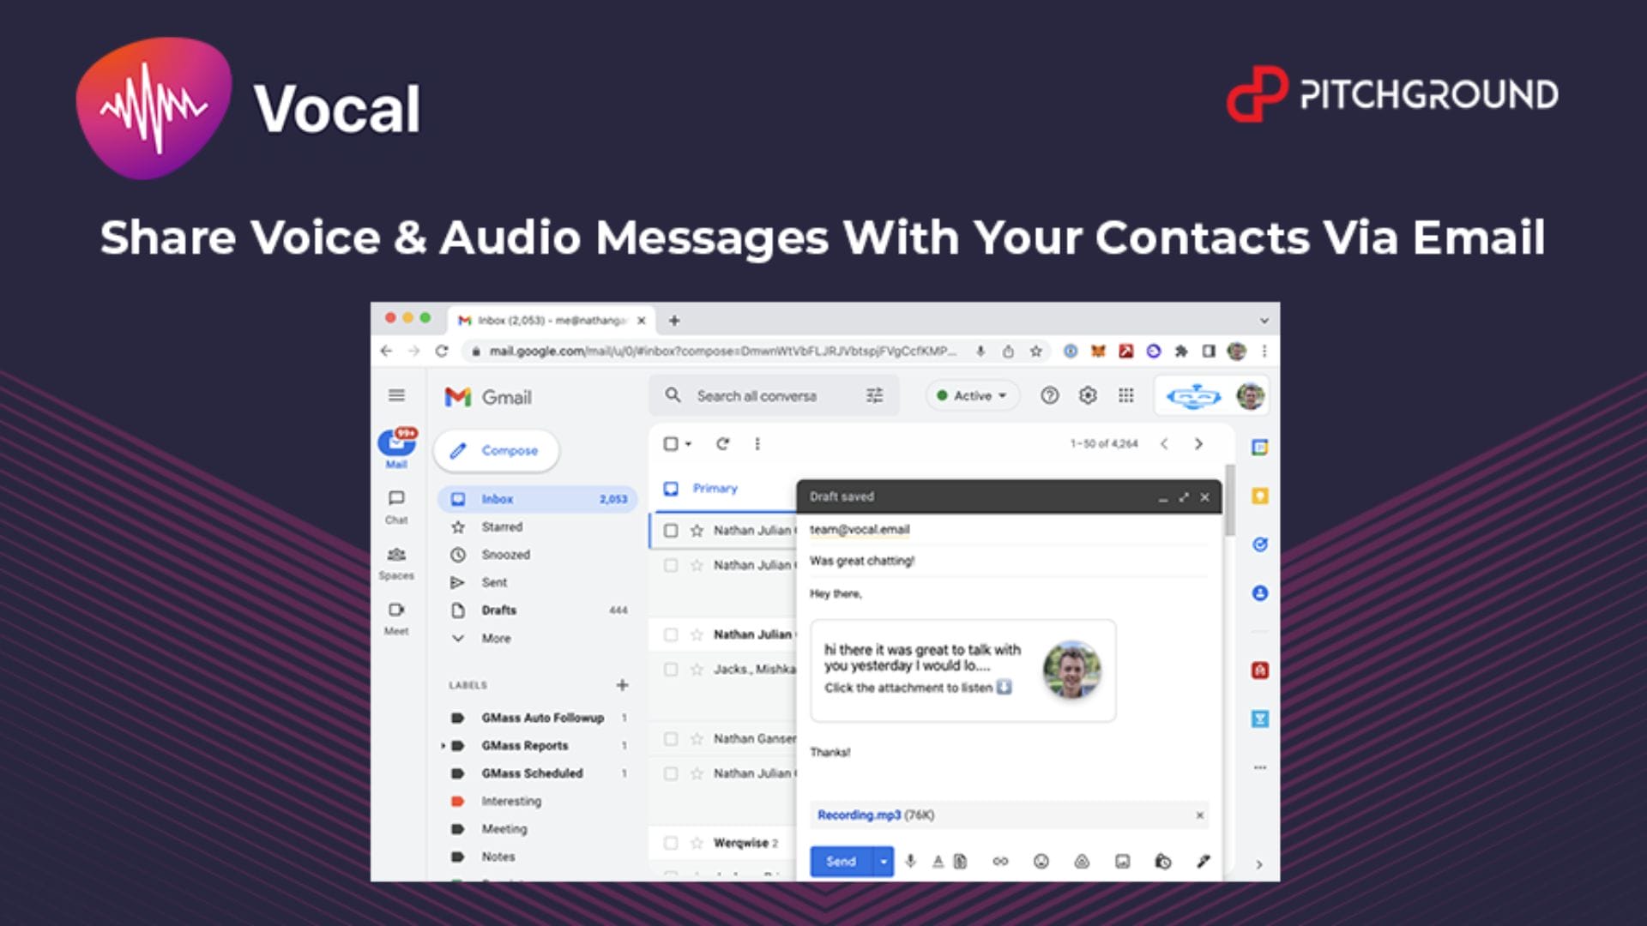The height and width of the screenshot is (926, 1647).
Task: Open the Support help icon
Action: click(x=1049, y=395)
